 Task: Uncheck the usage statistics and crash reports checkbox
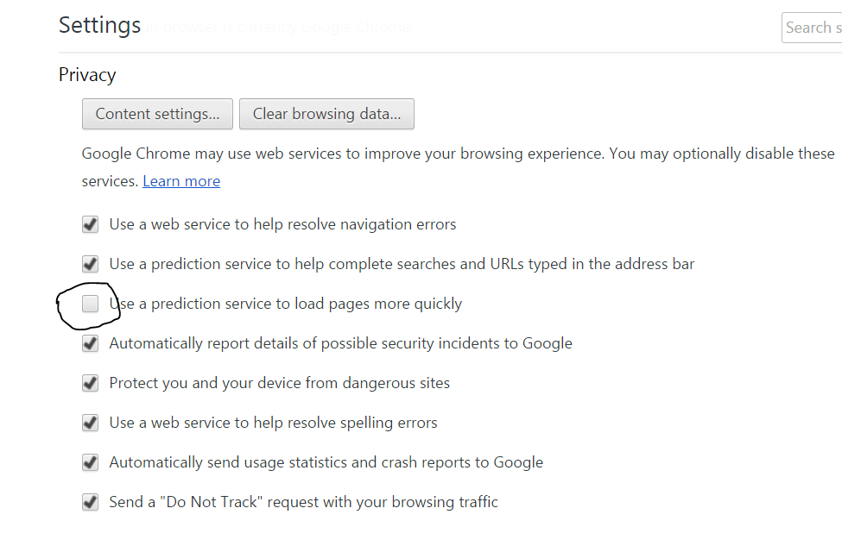pyautogui.click(x=90, y=462)
